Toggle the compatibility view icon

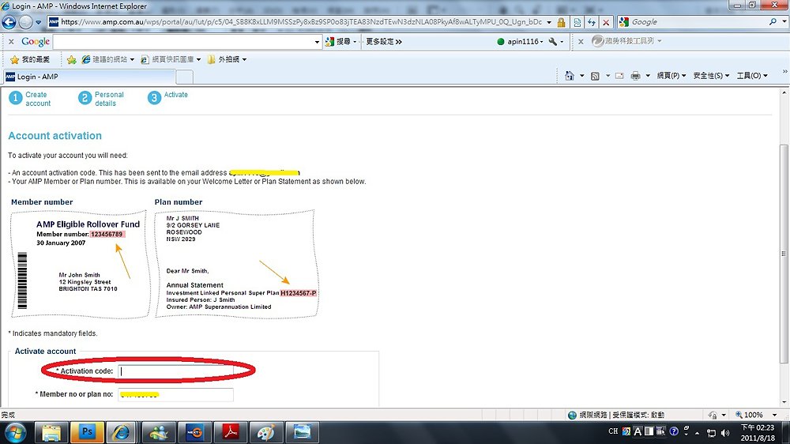click(577, 22)
